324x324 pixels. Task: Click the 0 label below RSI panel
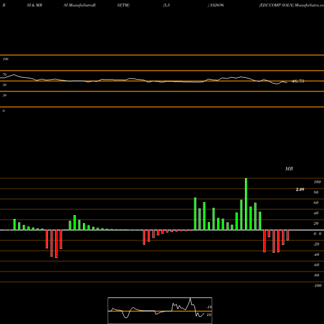pos(3,111)
